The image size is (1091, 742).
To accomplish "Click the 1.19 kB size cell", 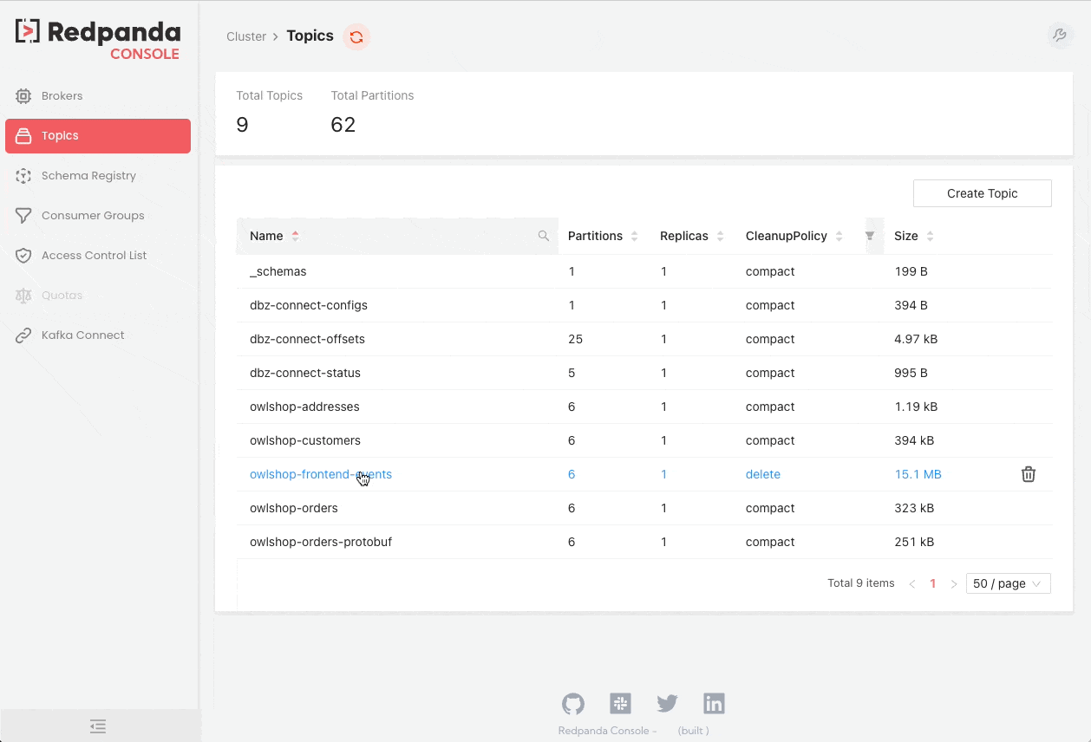I will point(916,407).
